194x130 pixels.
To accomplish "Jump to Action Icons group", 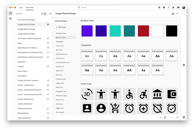I will click(60, 46).
